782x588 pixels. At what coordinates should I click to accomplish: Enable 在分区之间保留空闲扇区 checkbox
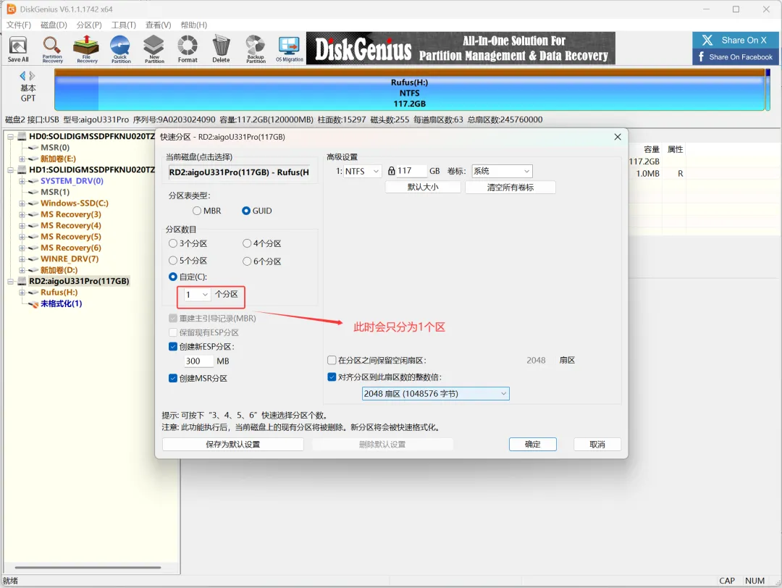332,360
